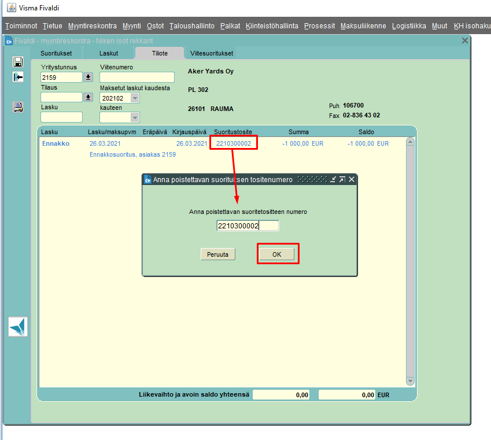The image size is (491, 440).
Task: Click the scrollbar down arrow in list
Action: (410, 381)
